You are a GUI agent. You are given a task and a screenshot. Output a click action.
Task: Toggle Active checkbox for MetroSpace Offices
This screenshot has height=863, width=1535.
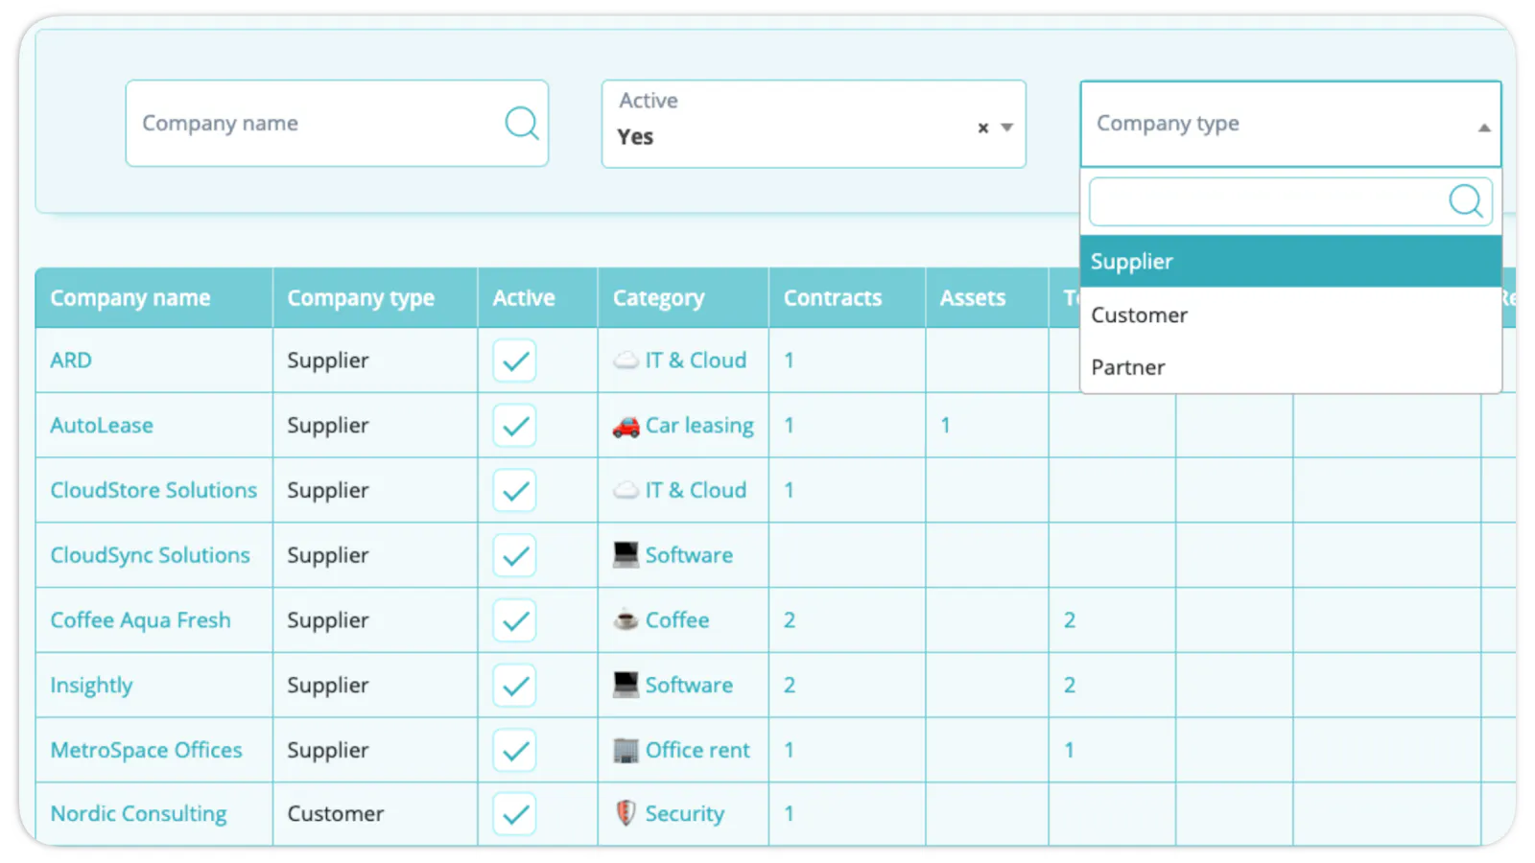tap(515, 751)
